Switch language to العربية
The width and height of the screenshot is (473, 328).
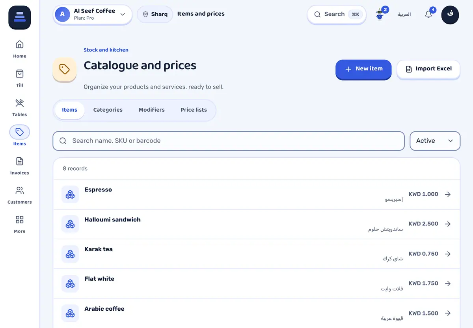(x=404, y=15)
